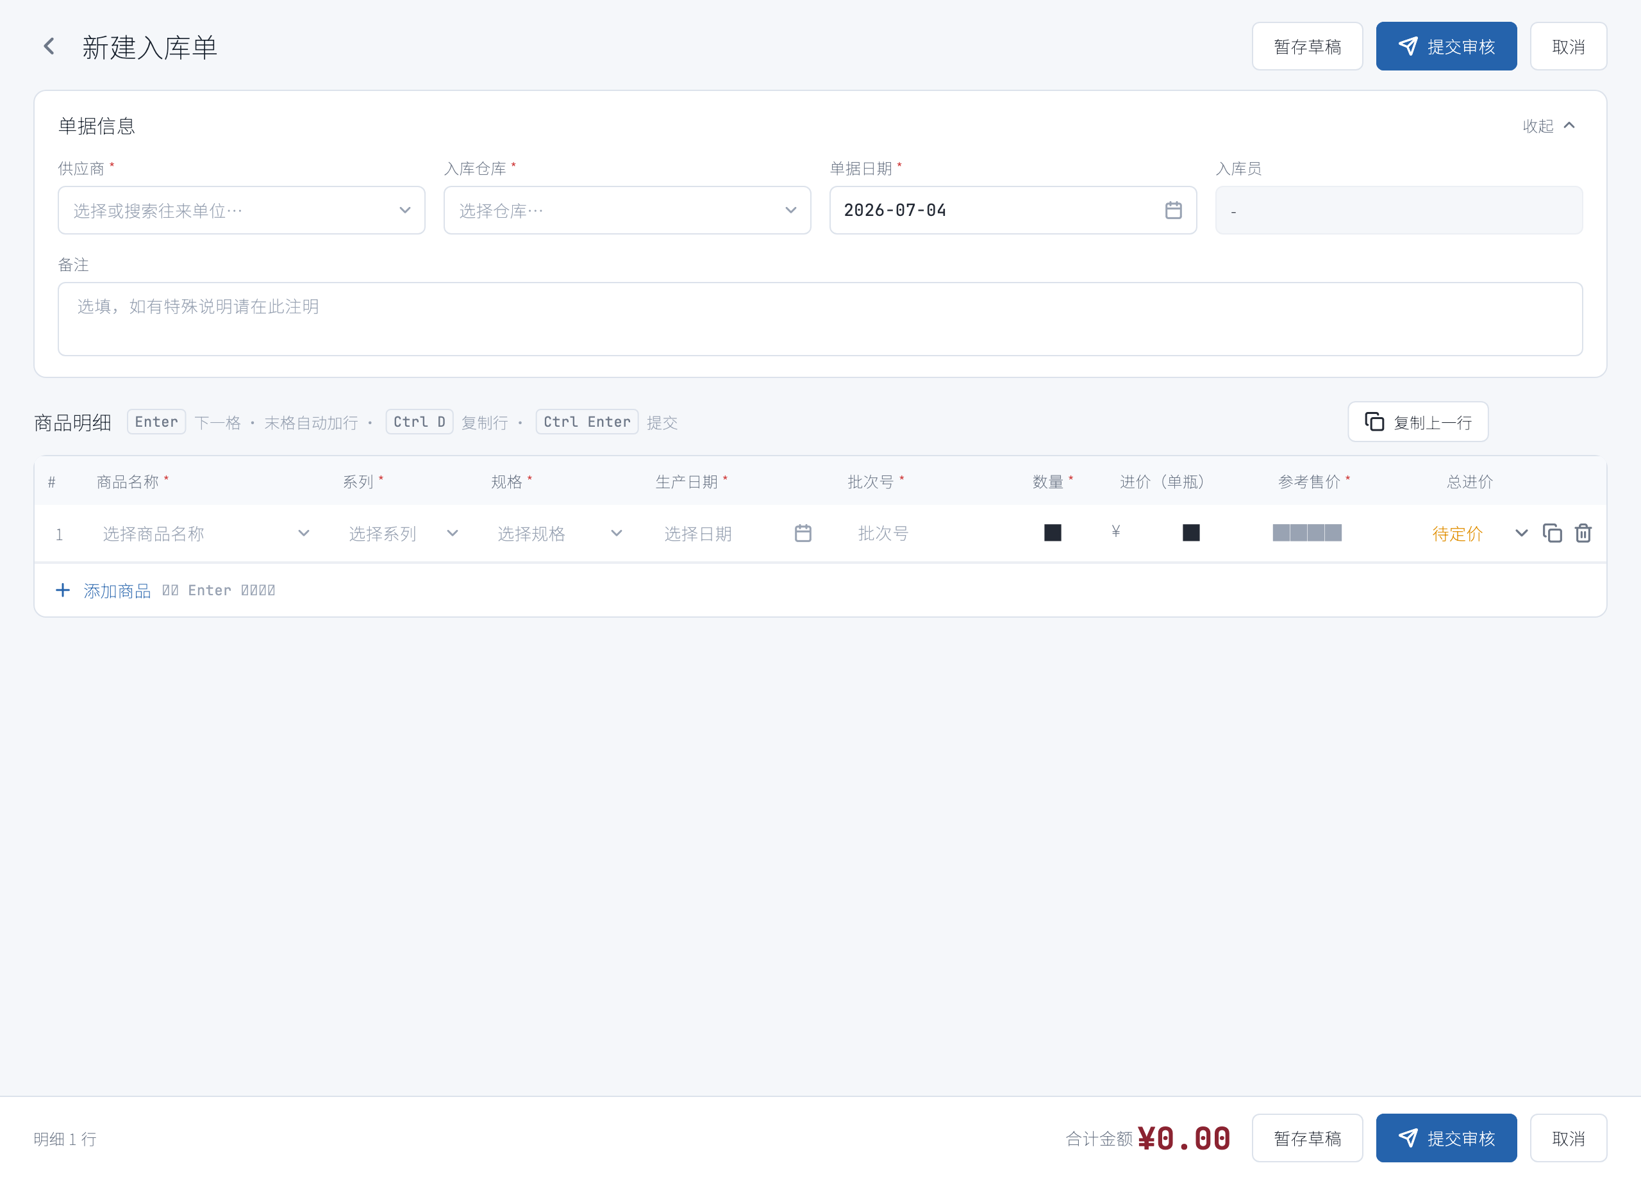This screenshot has width=1641, height=1179.
Task: Click the 添加商品 link
Action: point(117,591)
